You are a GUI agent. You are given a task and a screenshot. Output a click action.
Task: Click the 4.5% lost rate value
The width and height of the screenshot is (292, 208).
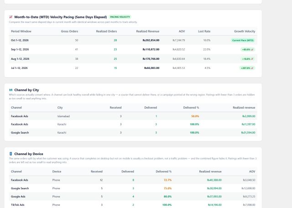tap(207, 68)
